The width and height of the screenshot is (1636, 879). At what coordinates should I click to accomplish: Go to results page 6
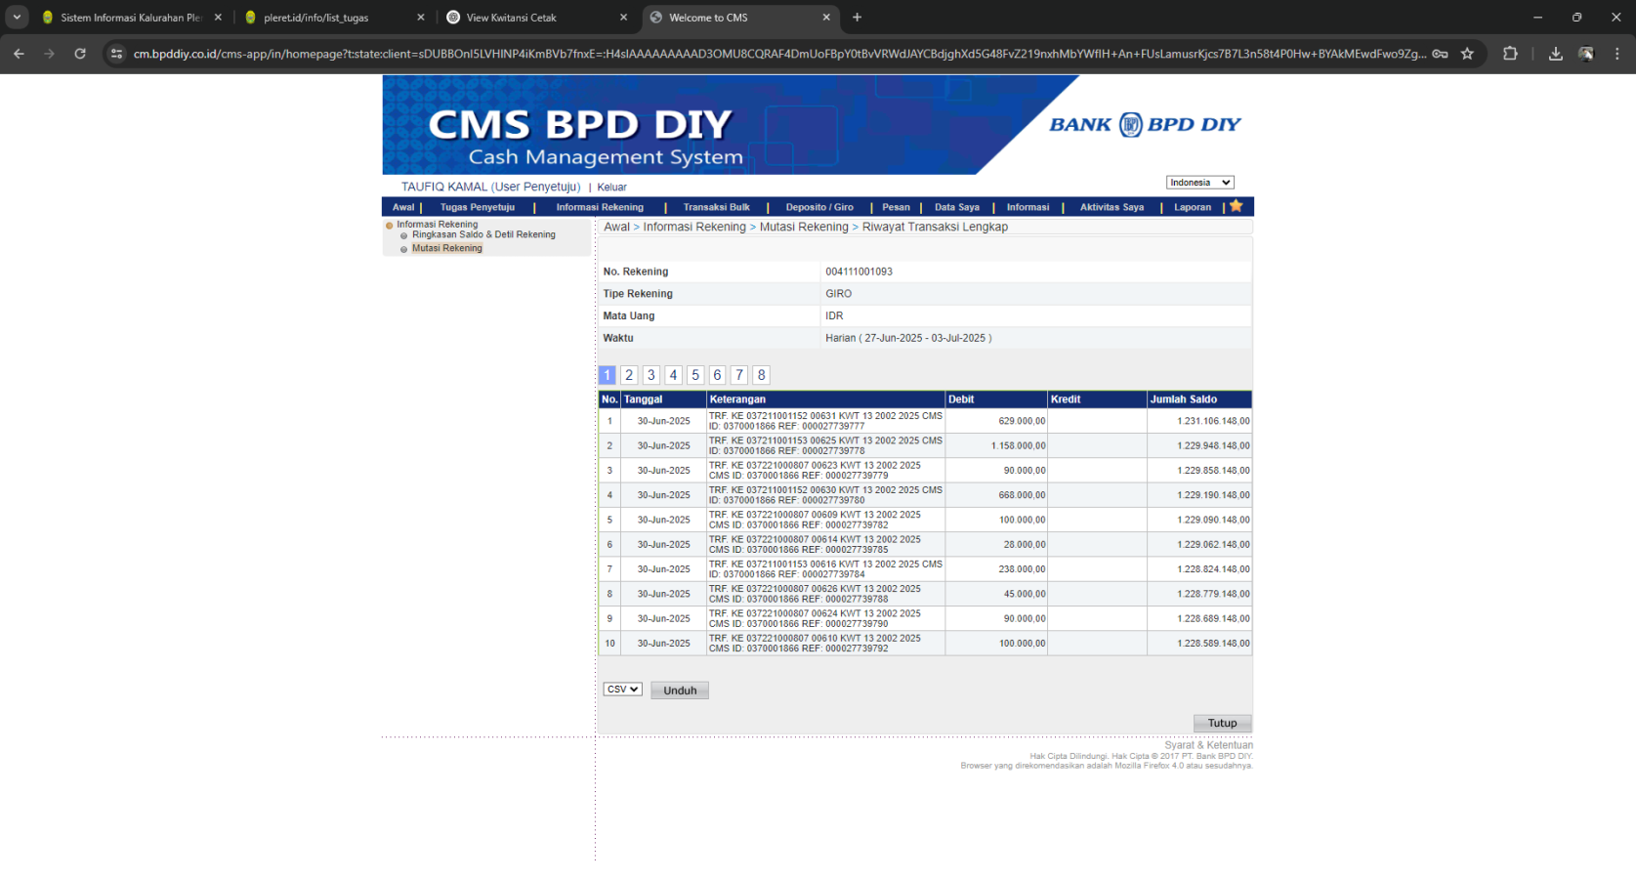click(x=717, y=375)
